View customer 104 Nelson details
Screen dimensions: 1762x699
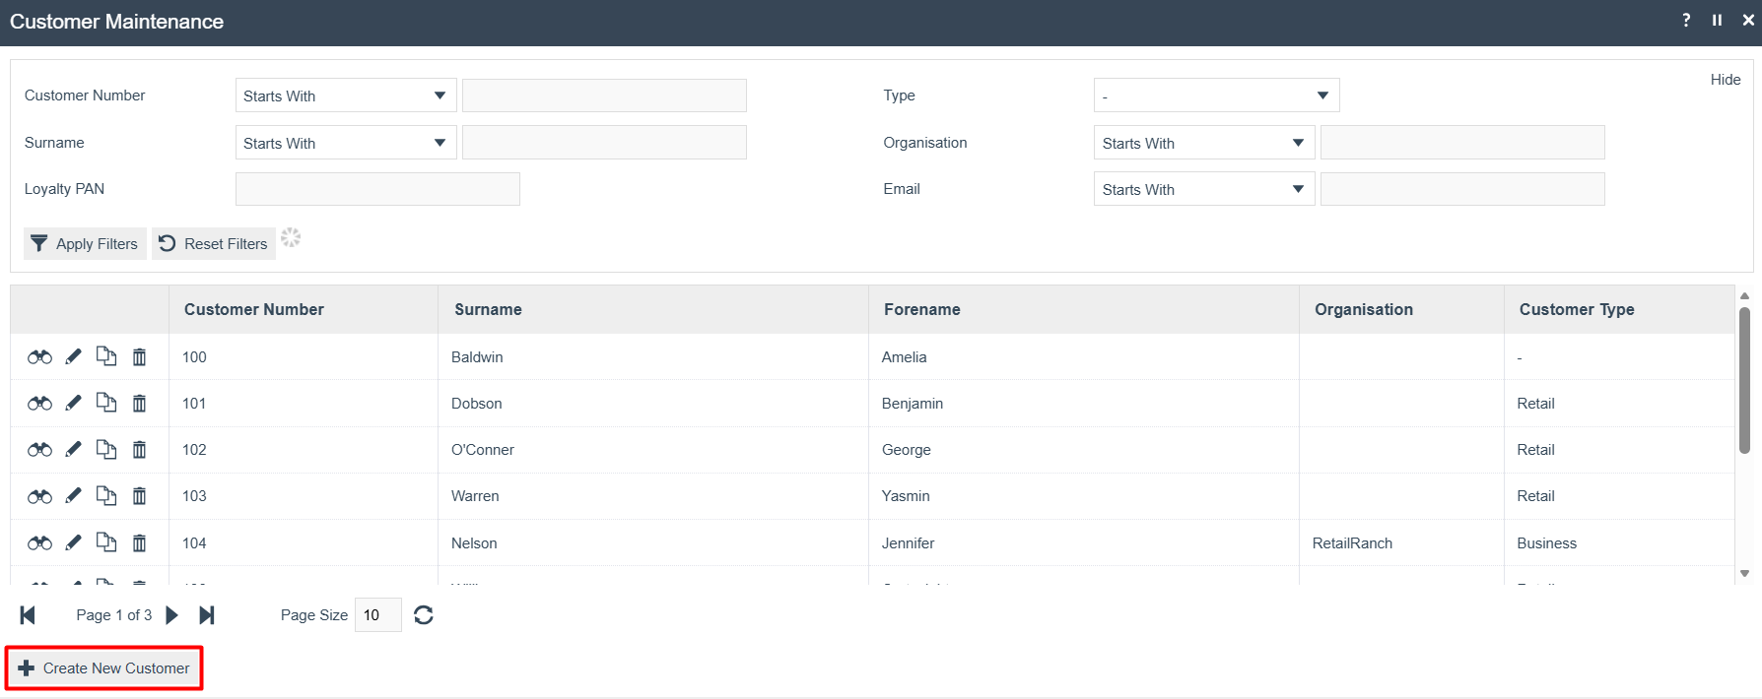pos(39,543)
